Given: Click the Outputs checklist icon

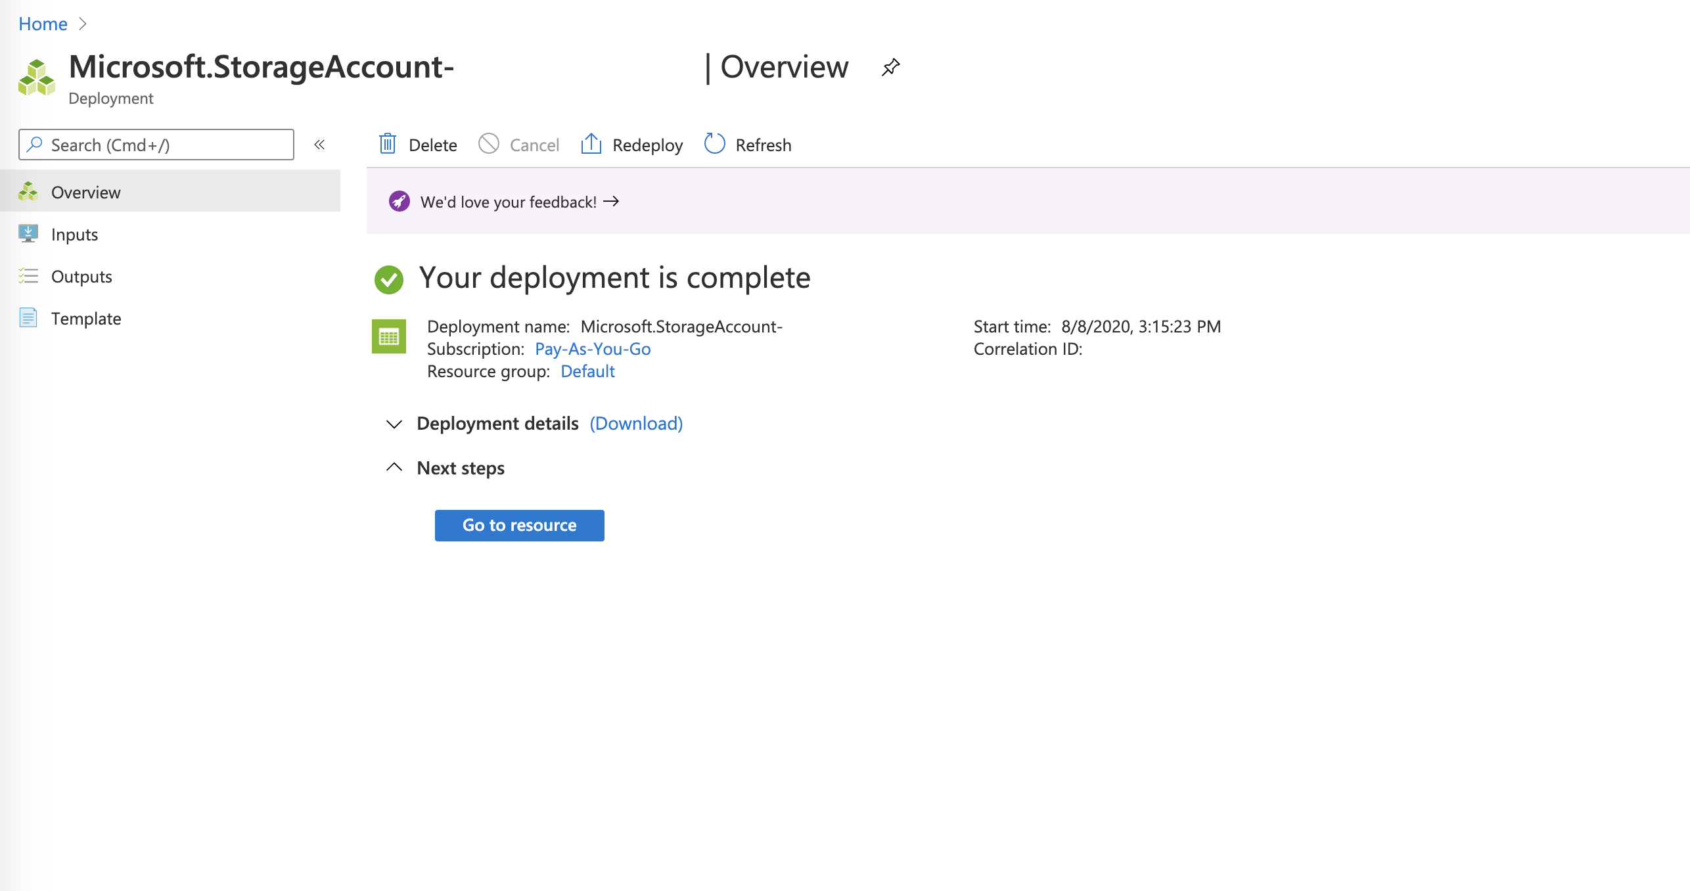Looking at the screenshot, I should point(28,276).
